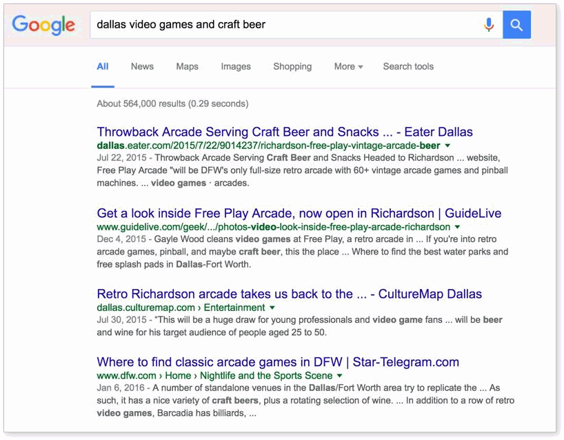This screenshot has width=564, height=440.
Task: Open Throwback Arcade Serving Craft Beer result
Action: [x=285, y=132]
